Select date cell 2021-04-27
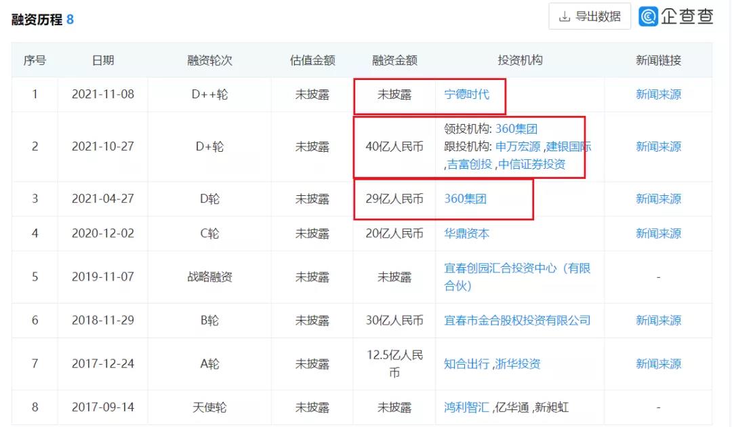 (x=103, y=199)
